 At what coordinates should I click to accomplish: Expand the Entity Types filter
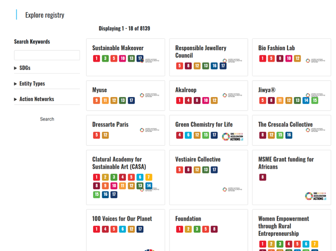(x=32, y=84)
